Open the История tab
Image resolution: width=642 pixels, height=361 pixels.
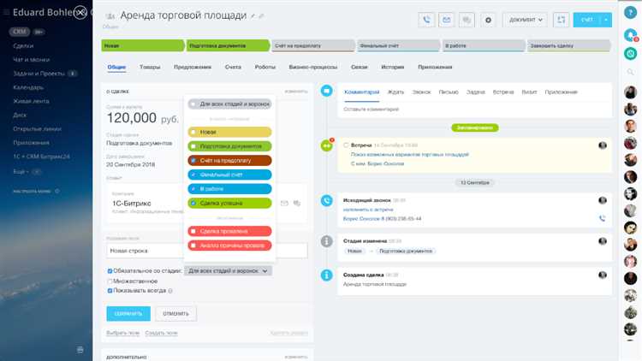point(393,67)
